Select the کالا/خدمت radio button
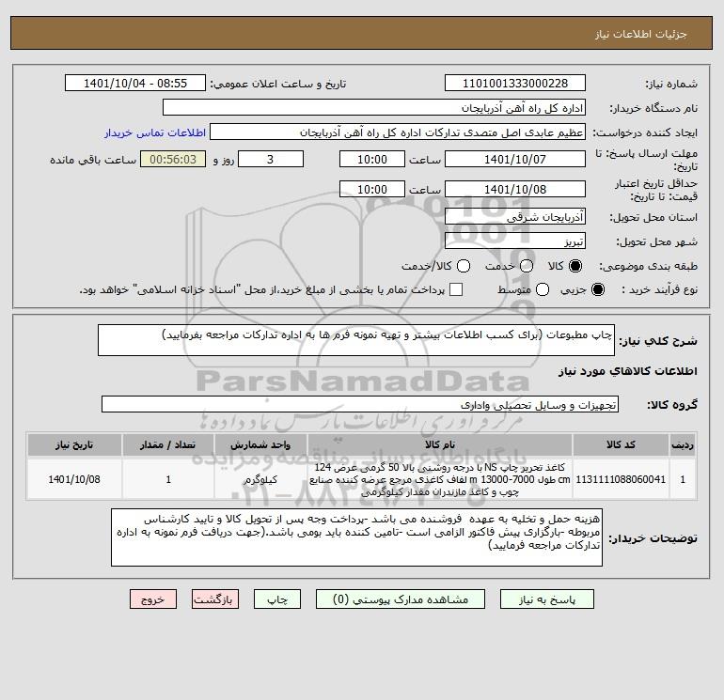Viewport: 724px width, 700px height. (464, 266)
